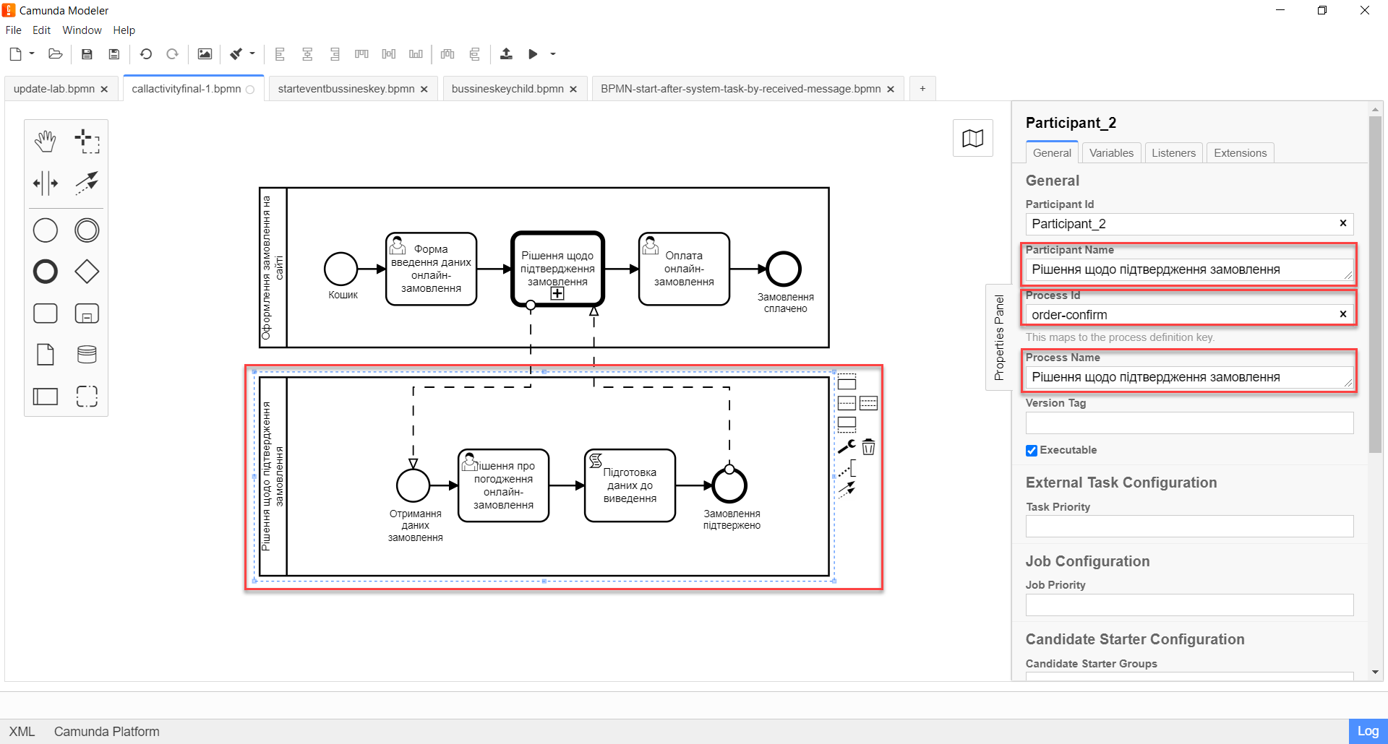1388x744 pixels.
Task: Select the data store reference shape
Action: click(87, 355)
